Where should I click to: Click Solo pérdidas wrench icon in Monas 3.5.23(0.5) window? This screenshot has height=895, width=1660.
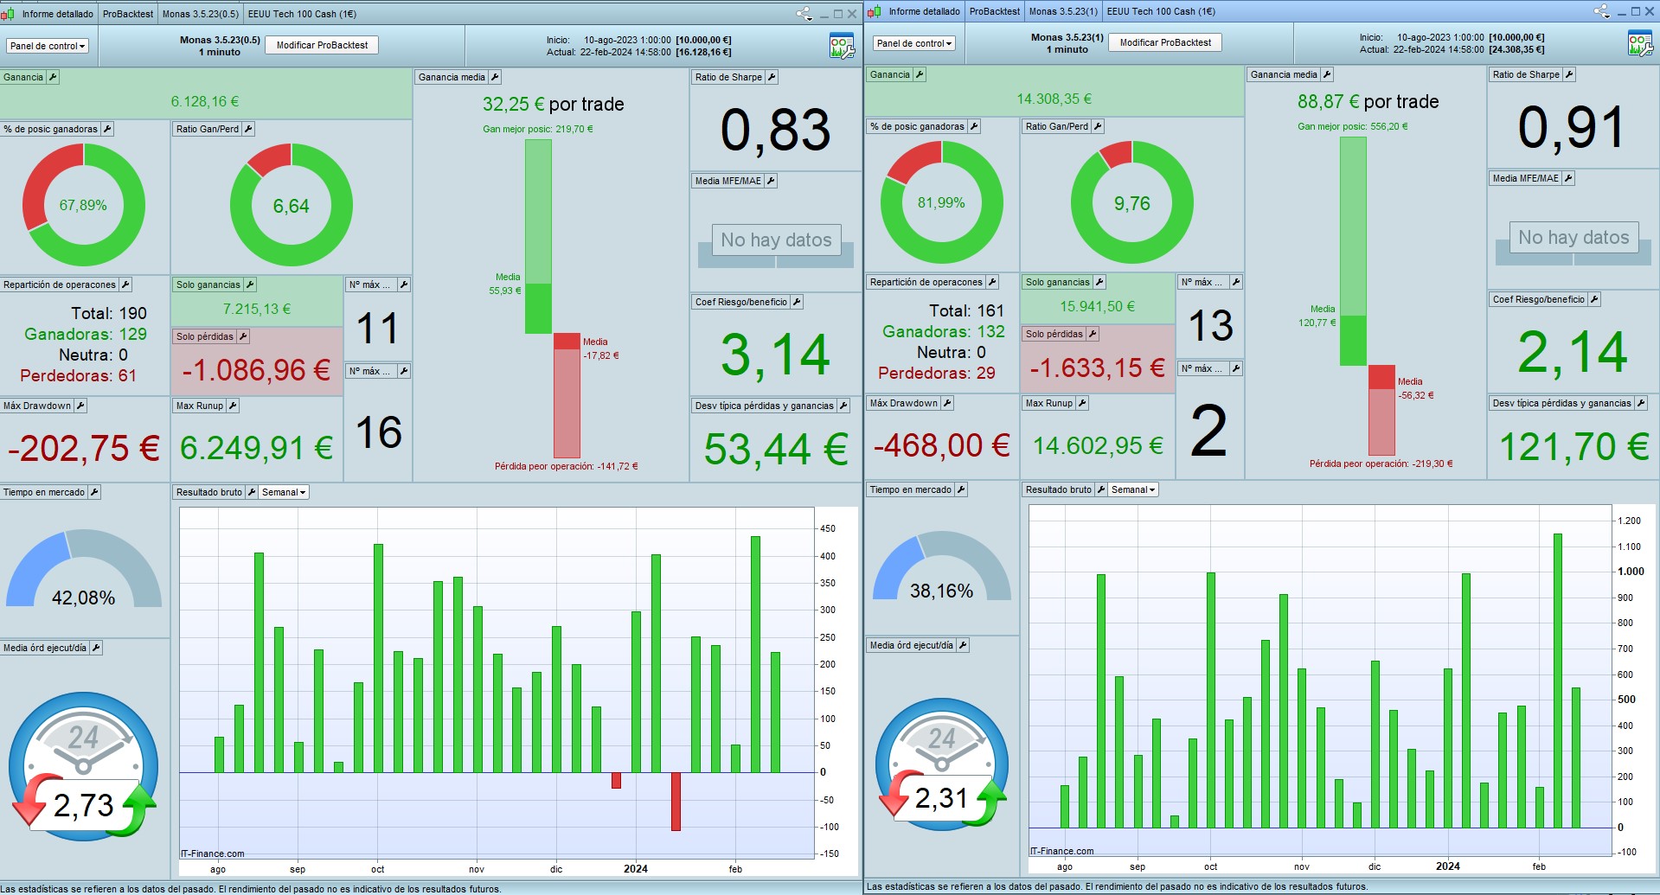tap(243, 336)
